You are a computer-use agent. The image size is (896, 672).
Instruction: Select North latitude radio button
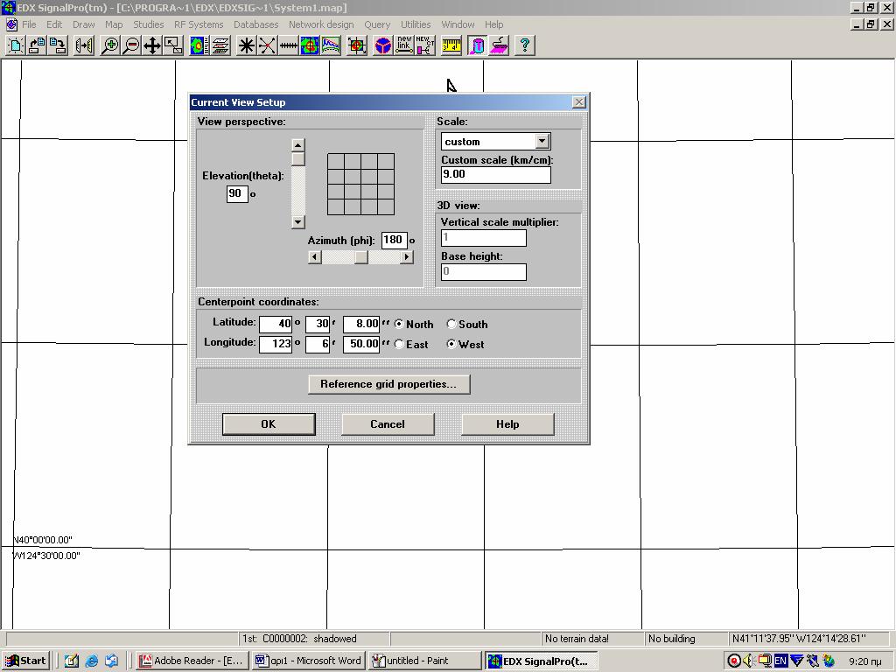(399, 324)
